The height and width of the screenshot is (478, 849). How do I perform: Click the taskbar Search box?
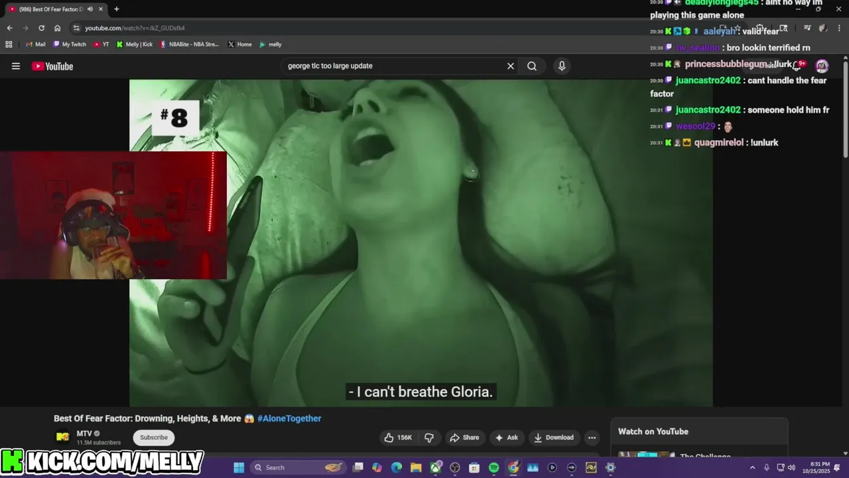(297, 467)
